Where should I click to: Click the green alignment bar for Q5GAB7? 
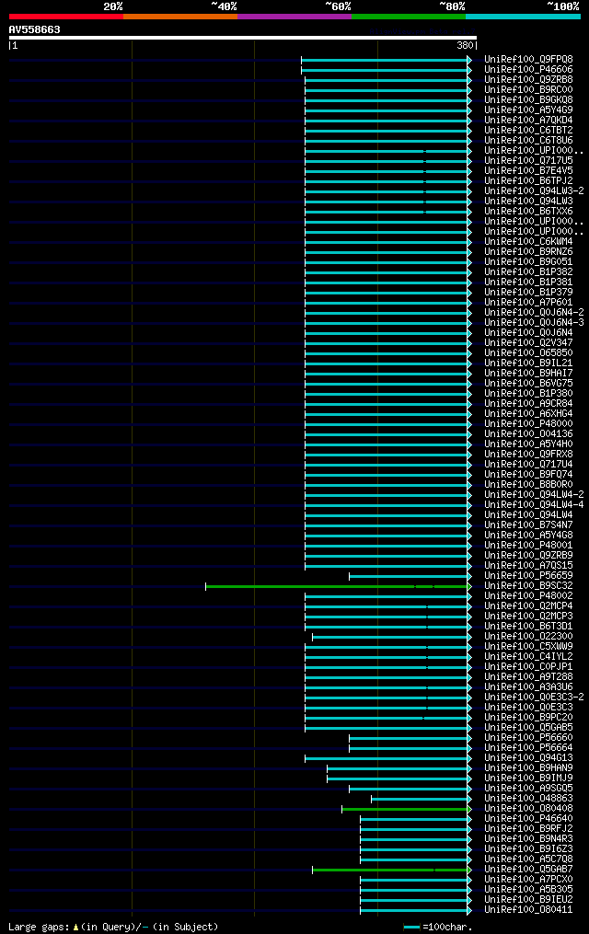(x=391, y=871)
